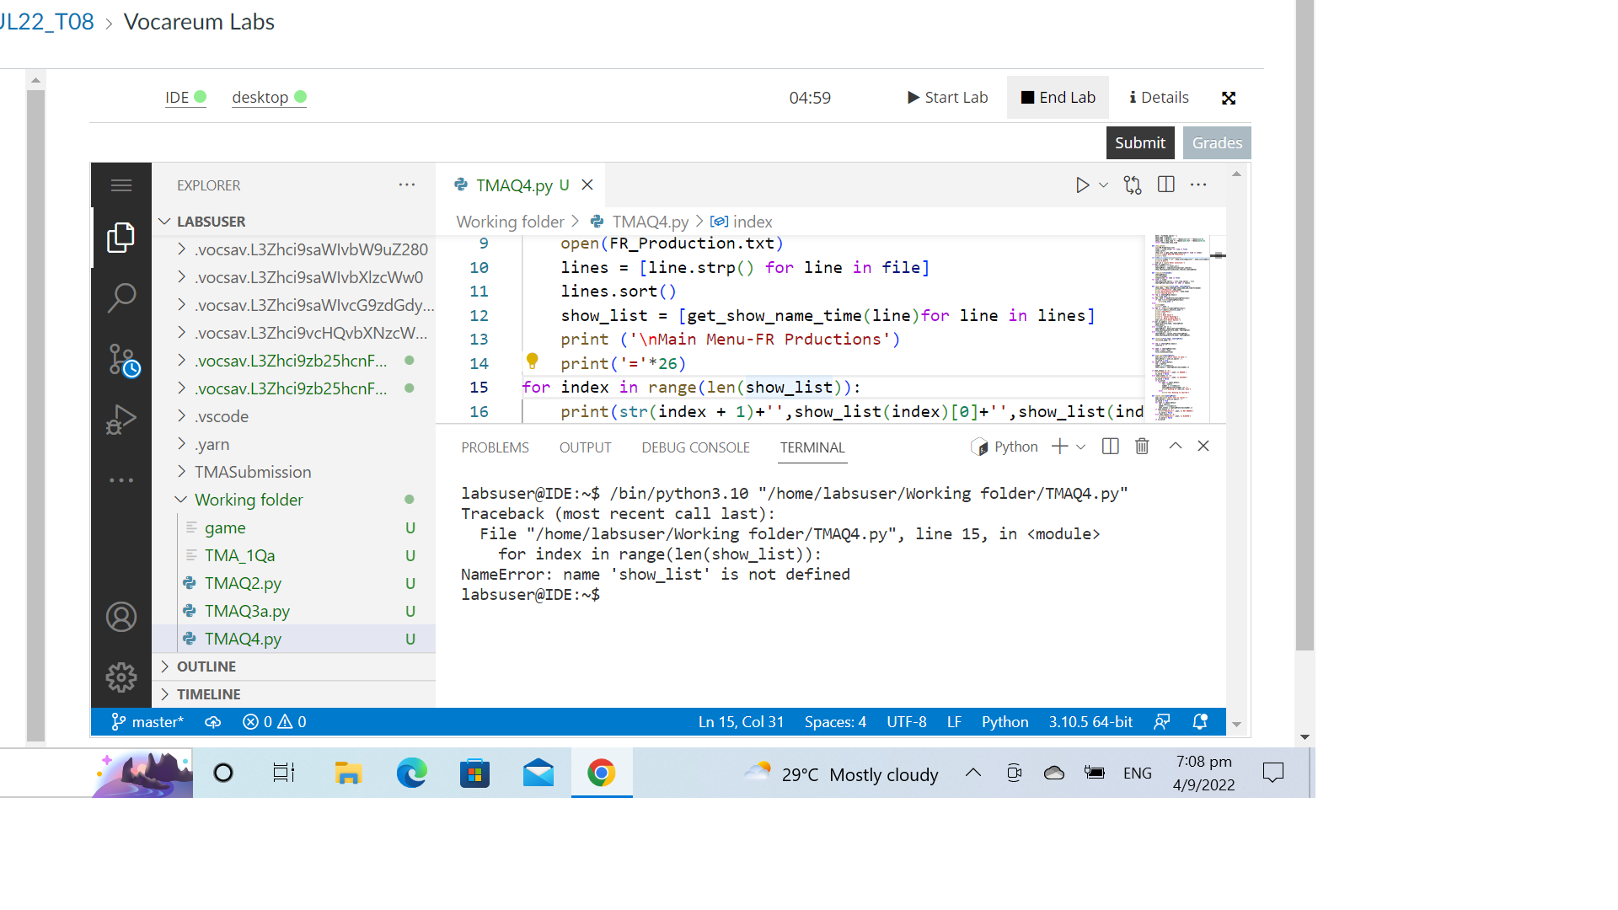Viewport: 1618px width, 910px height.
Task: Open the new terminal launch profile dropdown
Action: pyautogui.click(x=1081, y=447)
